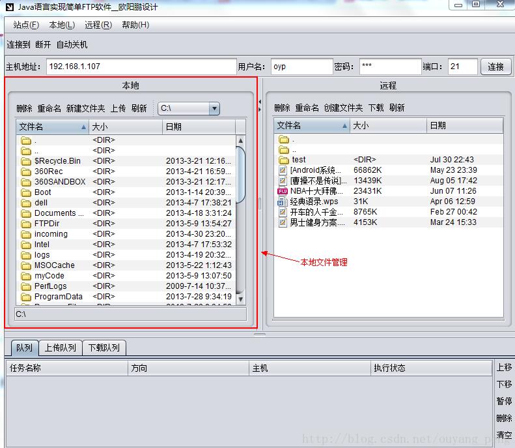Click the Intel folder icon
The height and width of the screenshot is (448, 515).
point(26,245)
